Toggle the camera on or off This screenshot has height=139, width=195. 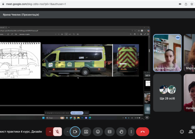click(75, 131)
